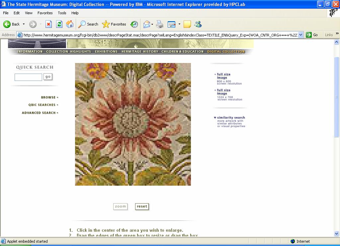
Task: Open the Hermitage History navigation tab
Action: click(140, 51)
